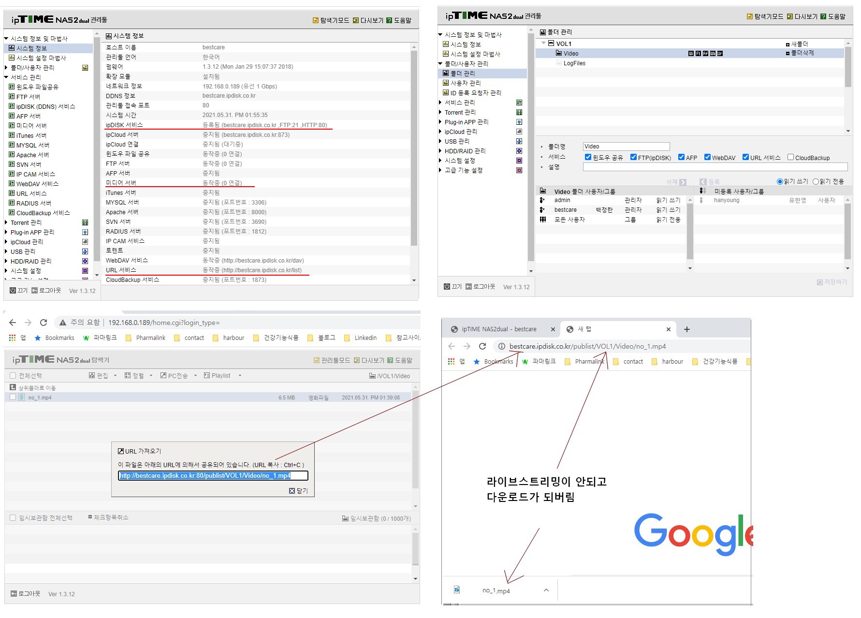Collapse the VOL1 node in folder tree
The image size is (861, 618).
pos(544,44)
